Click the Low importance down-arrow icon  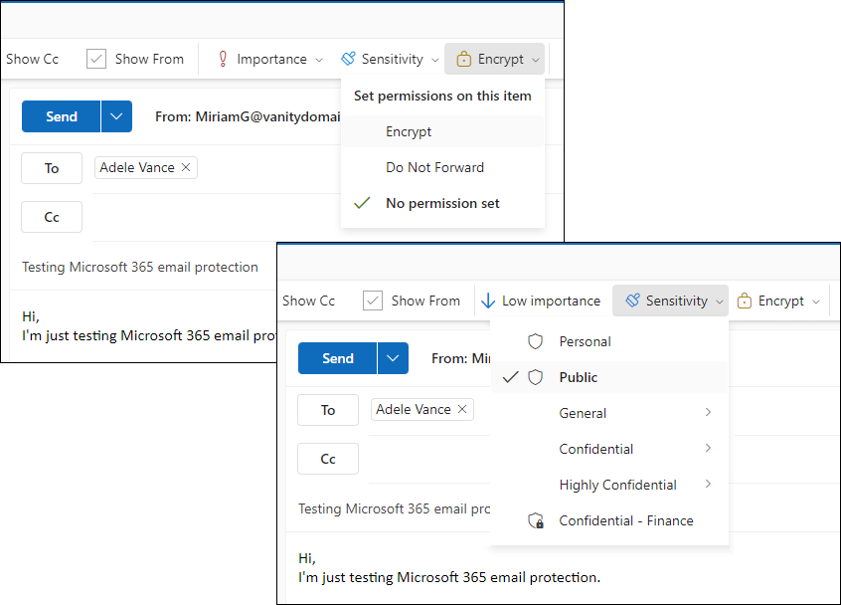point(487,301)
